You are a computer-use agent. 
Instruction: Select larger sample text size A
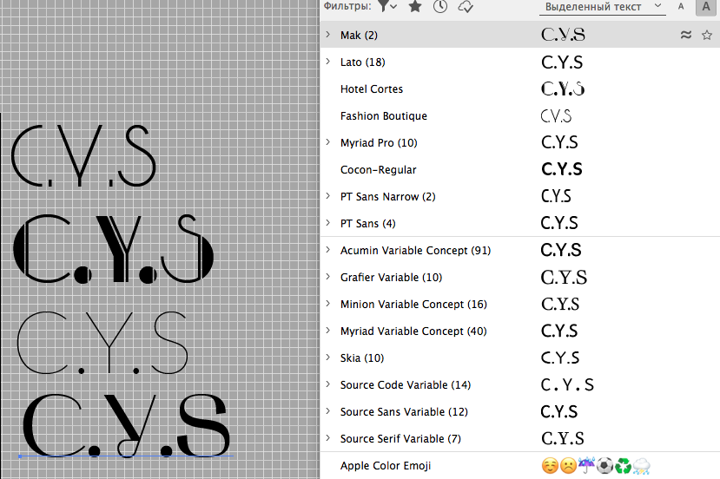point(706,7)
